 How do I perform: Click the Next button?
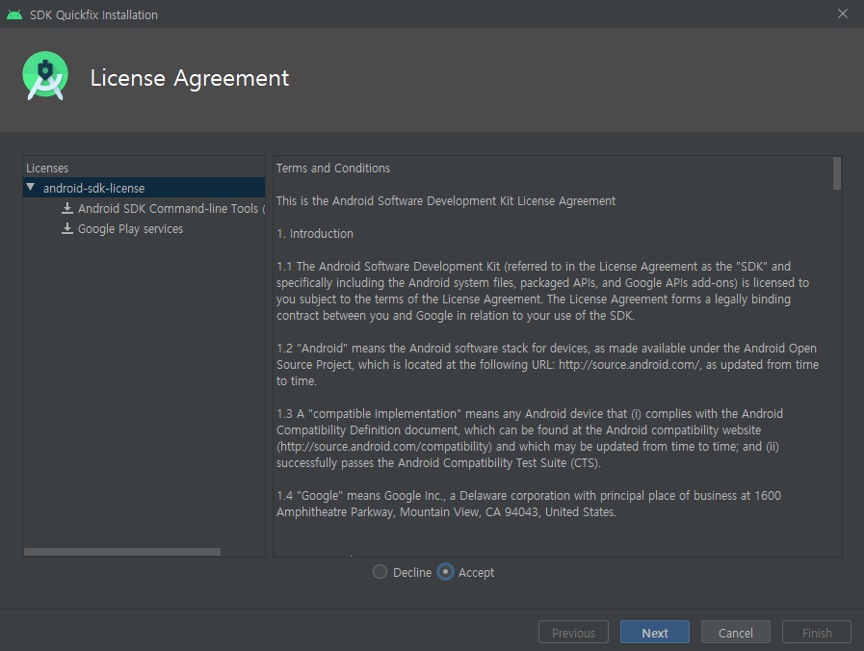click(655, 633)
